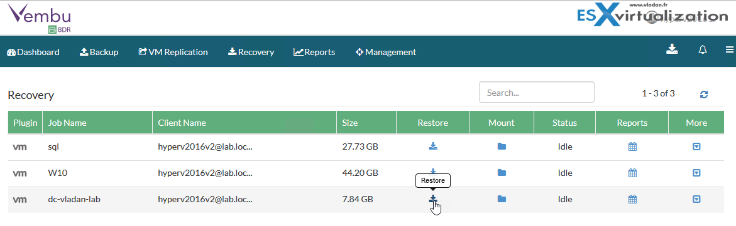Click the 1 - 3 of 3 pagination text
The height and width of the screenshot is (226, 736).
click(x=658, y=93)
